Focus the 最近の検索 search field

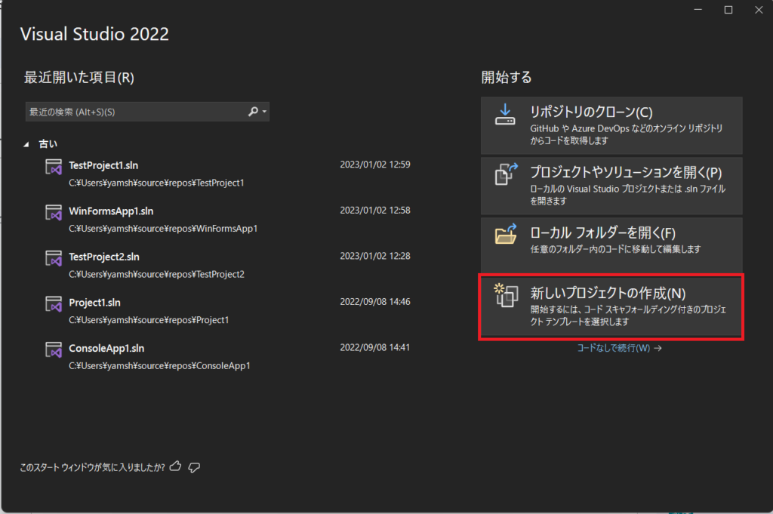pos(147,112)
